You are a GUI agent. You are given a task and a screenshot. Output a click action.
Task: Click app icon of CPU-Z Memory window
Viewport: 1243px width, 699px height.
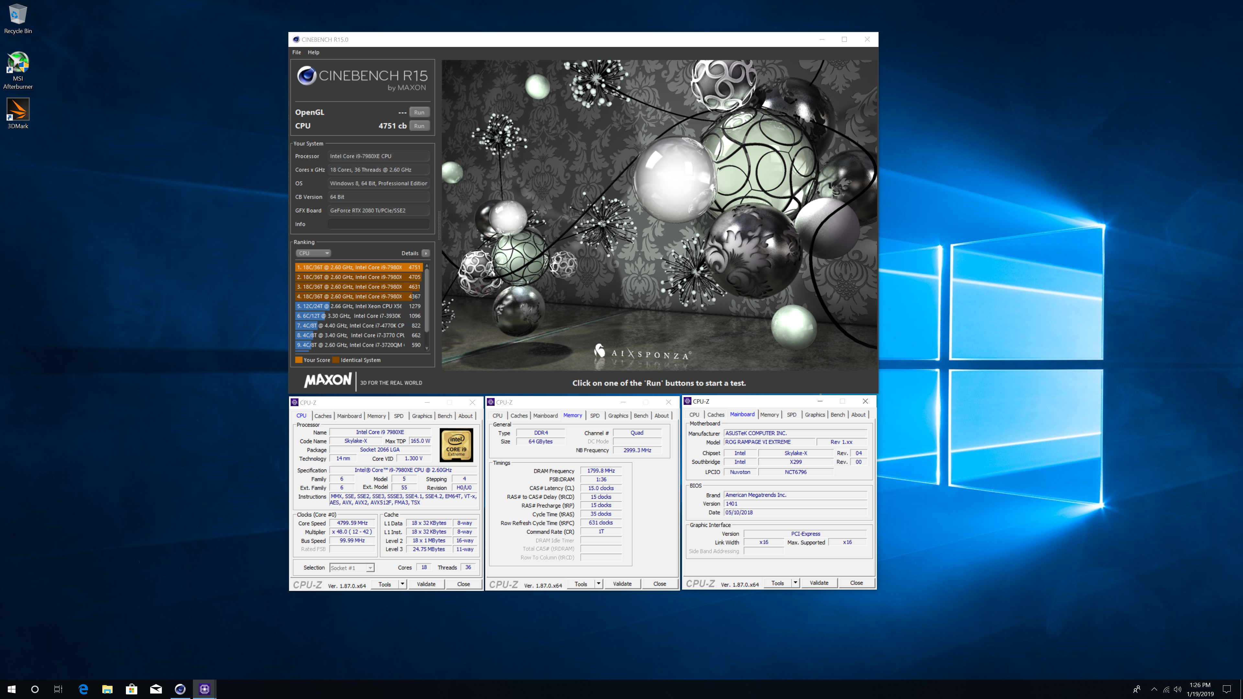[491, 402]
